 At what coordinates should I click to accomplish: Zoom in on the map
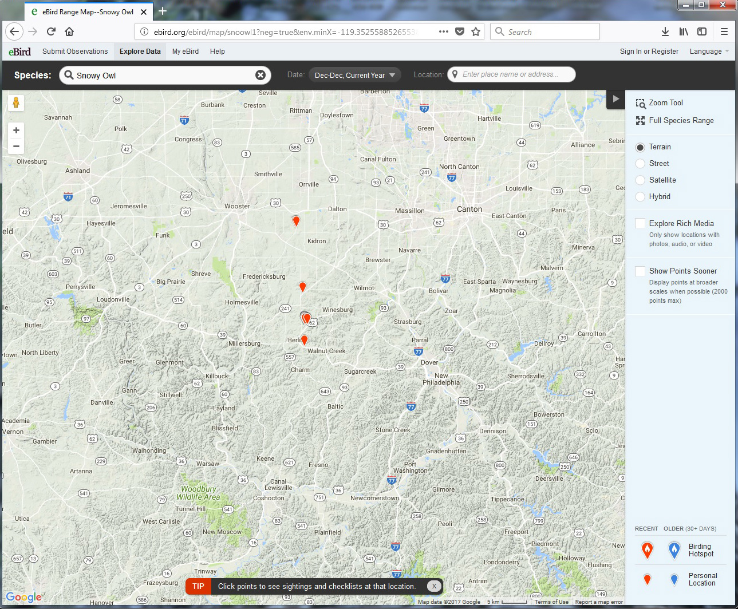tap(16, 130)
